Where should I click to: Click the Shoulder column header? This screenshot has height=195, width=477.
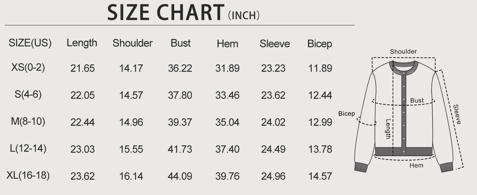click(133, 43)
